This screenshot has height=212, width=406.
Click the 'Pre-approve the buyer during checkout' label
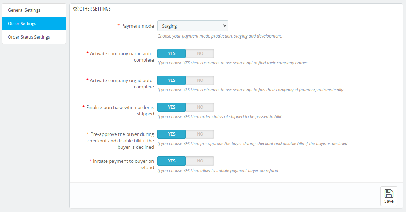[x=121, y=141]
